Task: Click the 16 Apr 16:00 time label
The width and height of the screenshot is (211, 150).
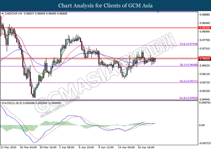Action: click(x=146, y=147)
